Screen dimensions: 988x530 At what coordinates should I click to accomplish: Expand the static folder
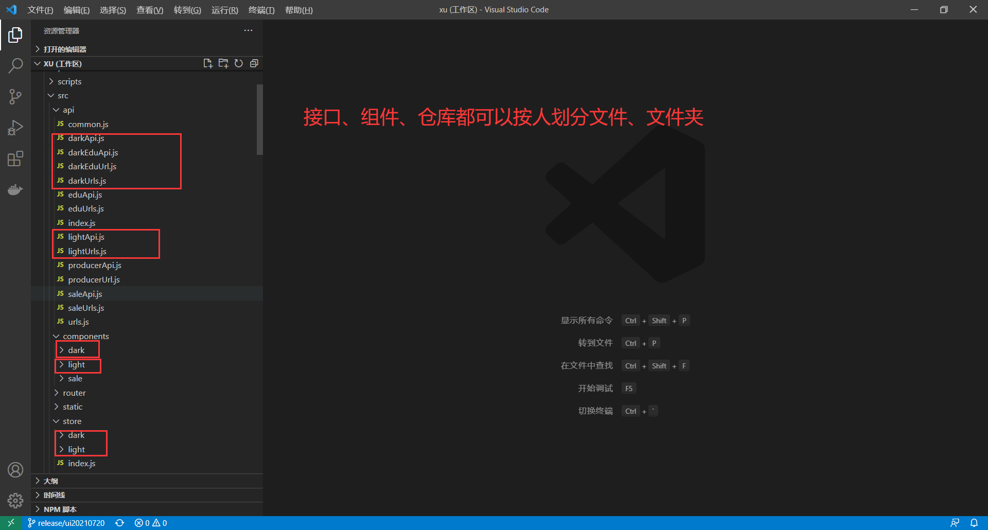pyautogui.click(x=147, y=407)
